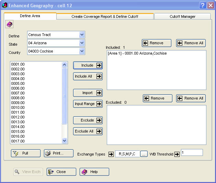
Task: Click the Input Range button
Action: click(88, 104)
